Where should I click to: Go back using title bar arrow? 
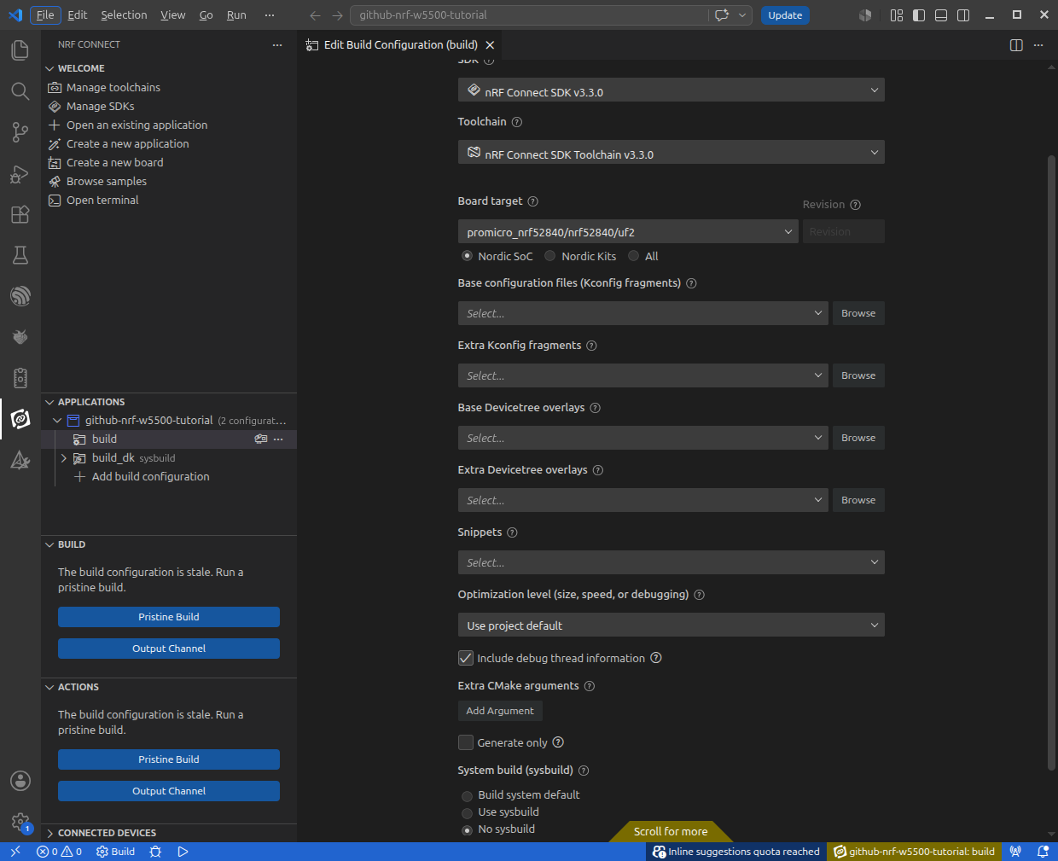[315, 15]
